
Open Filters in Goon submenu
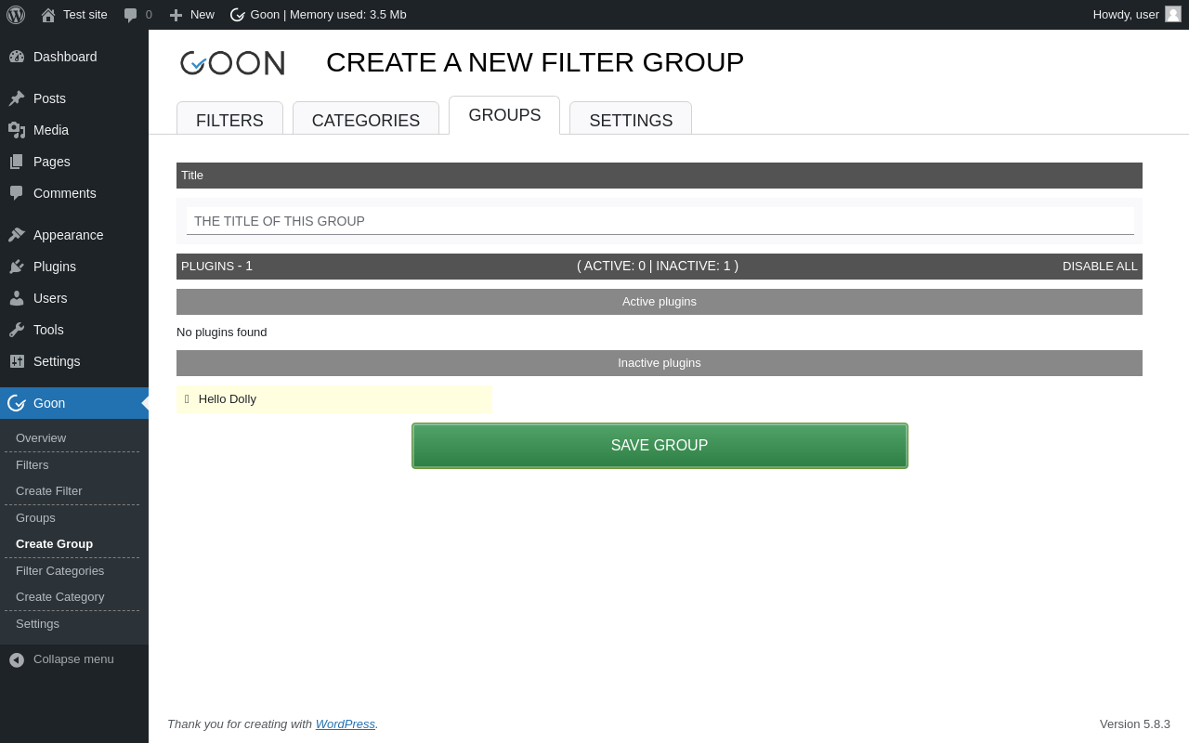tap(33, 465)
